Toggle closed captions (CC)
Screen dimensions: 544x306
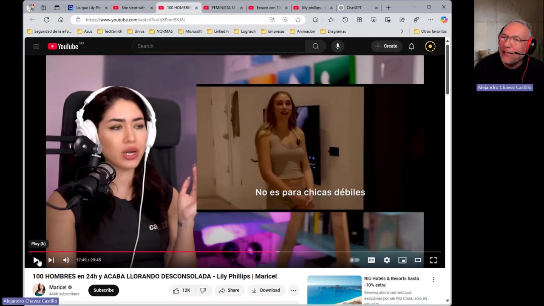[x=371, y=260]
